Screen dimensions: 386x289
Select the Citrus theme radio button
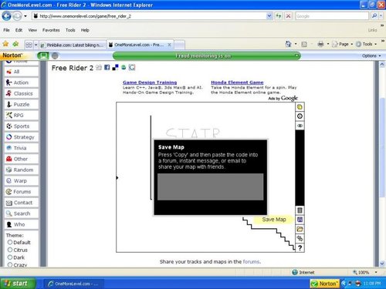click(x=10, y=250)
